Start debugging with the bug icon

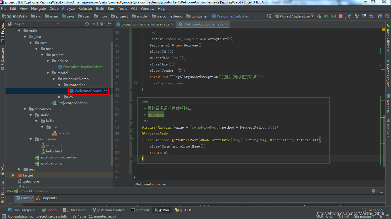[x=326, y=16]
